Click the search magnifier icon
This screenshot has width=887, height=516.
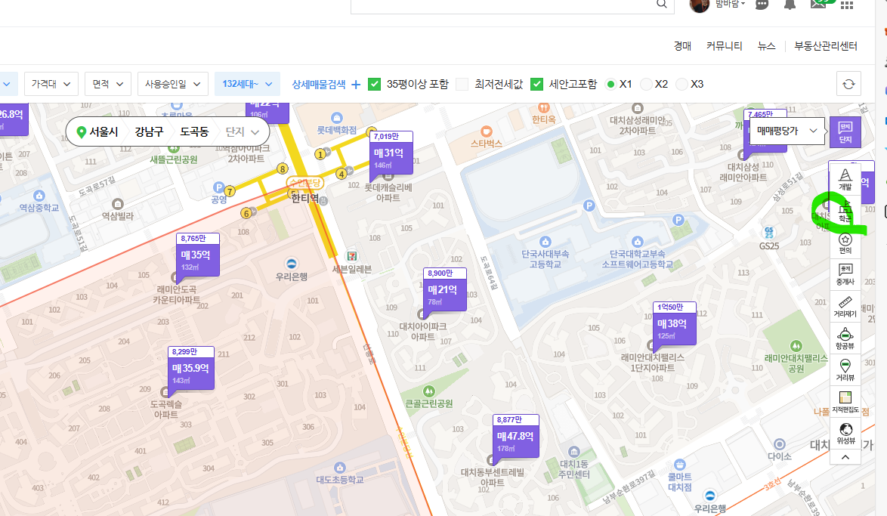point(661,4)
